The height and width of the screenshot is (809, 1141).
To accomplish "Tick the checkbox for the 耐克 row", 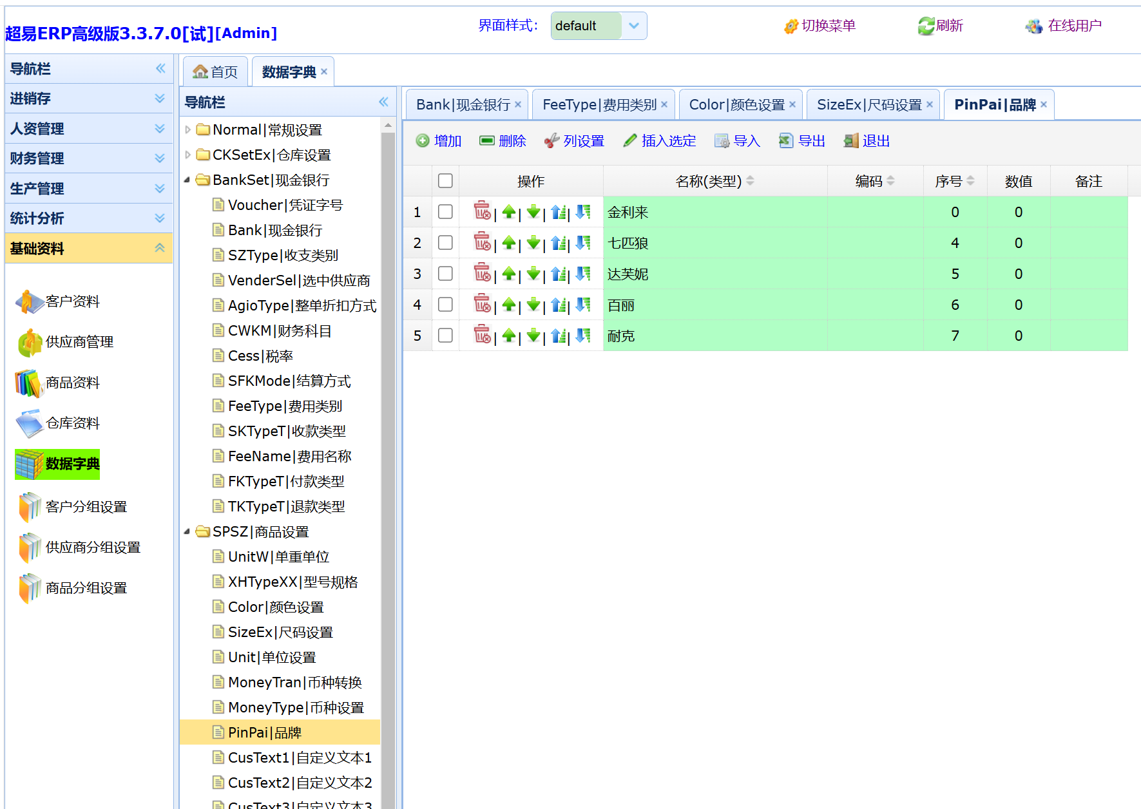I will click(445, 336).
